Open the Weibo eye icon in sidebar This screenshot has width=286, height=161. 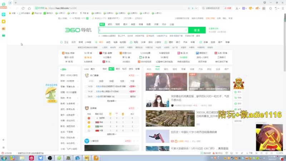tap(4, 29)
